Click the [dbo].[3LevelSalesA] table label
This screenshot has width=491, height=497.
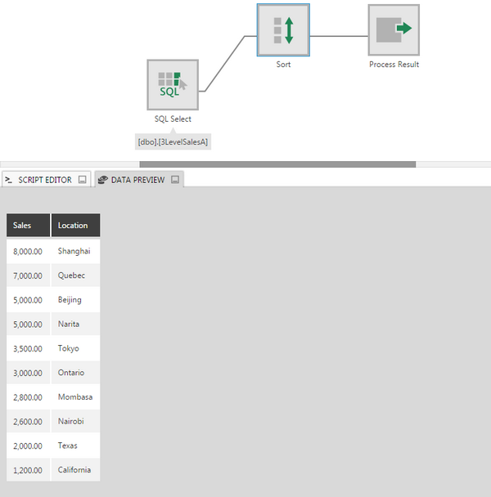[173, 142]
